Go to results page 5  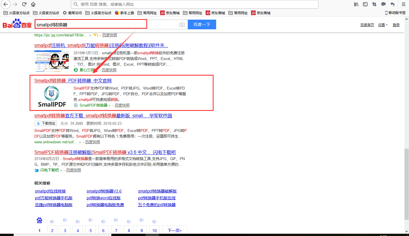coord(91,230)
